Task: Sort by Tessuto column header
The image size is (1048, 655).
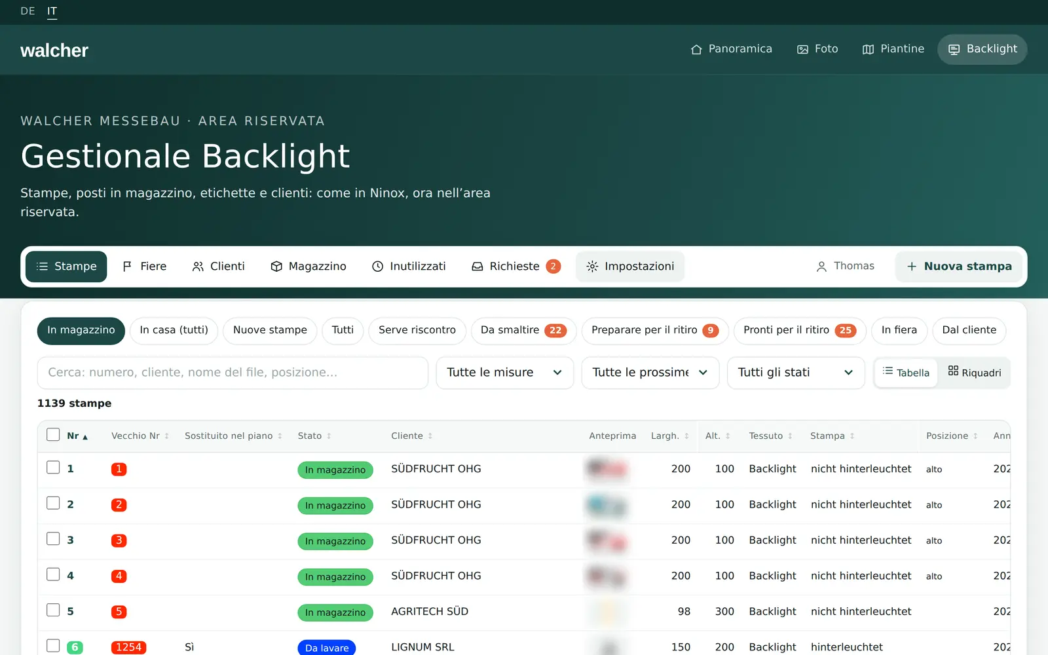Action: click(771, 436)
